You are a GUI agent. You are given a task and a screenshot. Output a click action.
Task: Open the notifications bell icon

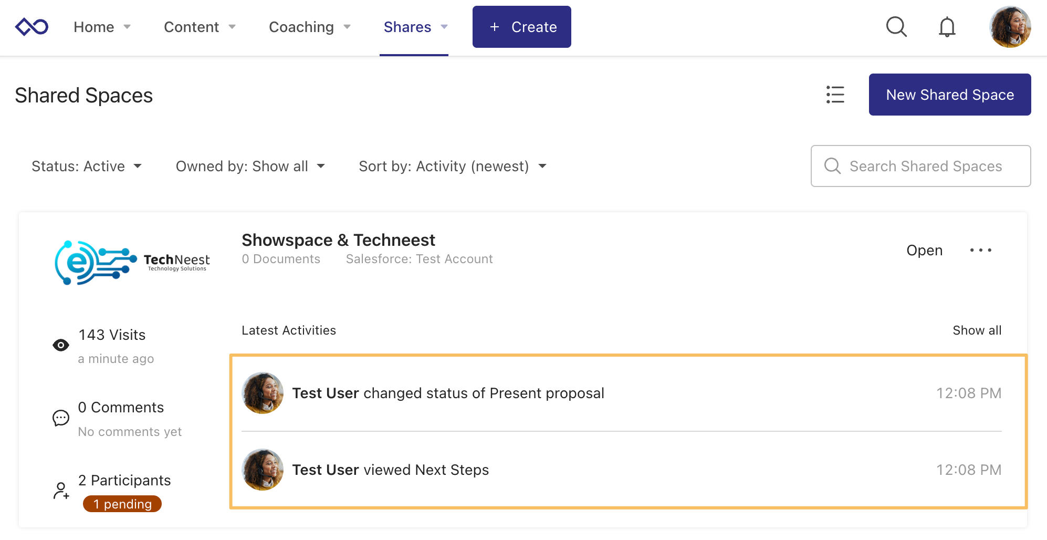point(947,27)
